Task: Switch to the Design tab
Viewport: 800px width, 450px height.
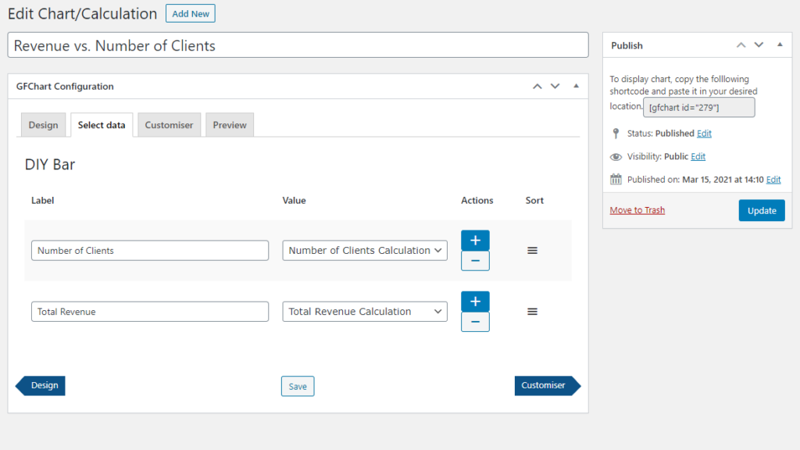Action: [x=44, y=125]
